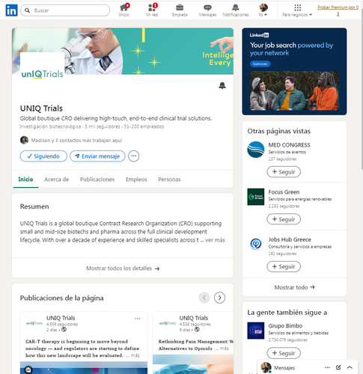Click the Explore jobs ad button
The image size is (363, 374).
(x=260, y=64)
